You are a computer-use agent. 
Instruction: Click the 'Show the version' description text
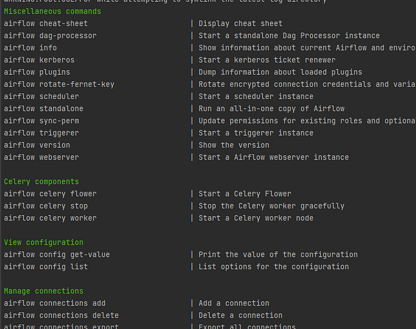point(234,145)
